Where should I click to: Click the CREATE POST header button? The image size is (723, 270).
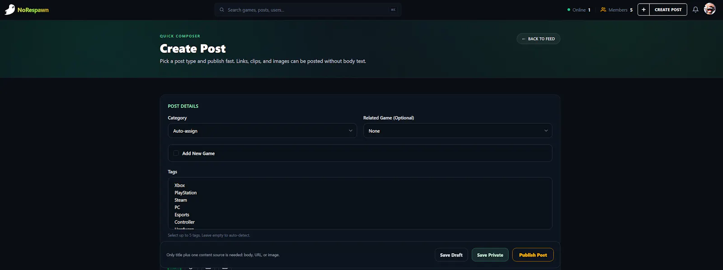[x=668, y=9]
